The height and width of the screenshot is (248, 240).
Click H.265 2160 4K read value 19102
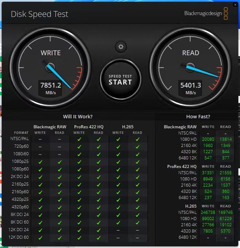pos(226,225)
